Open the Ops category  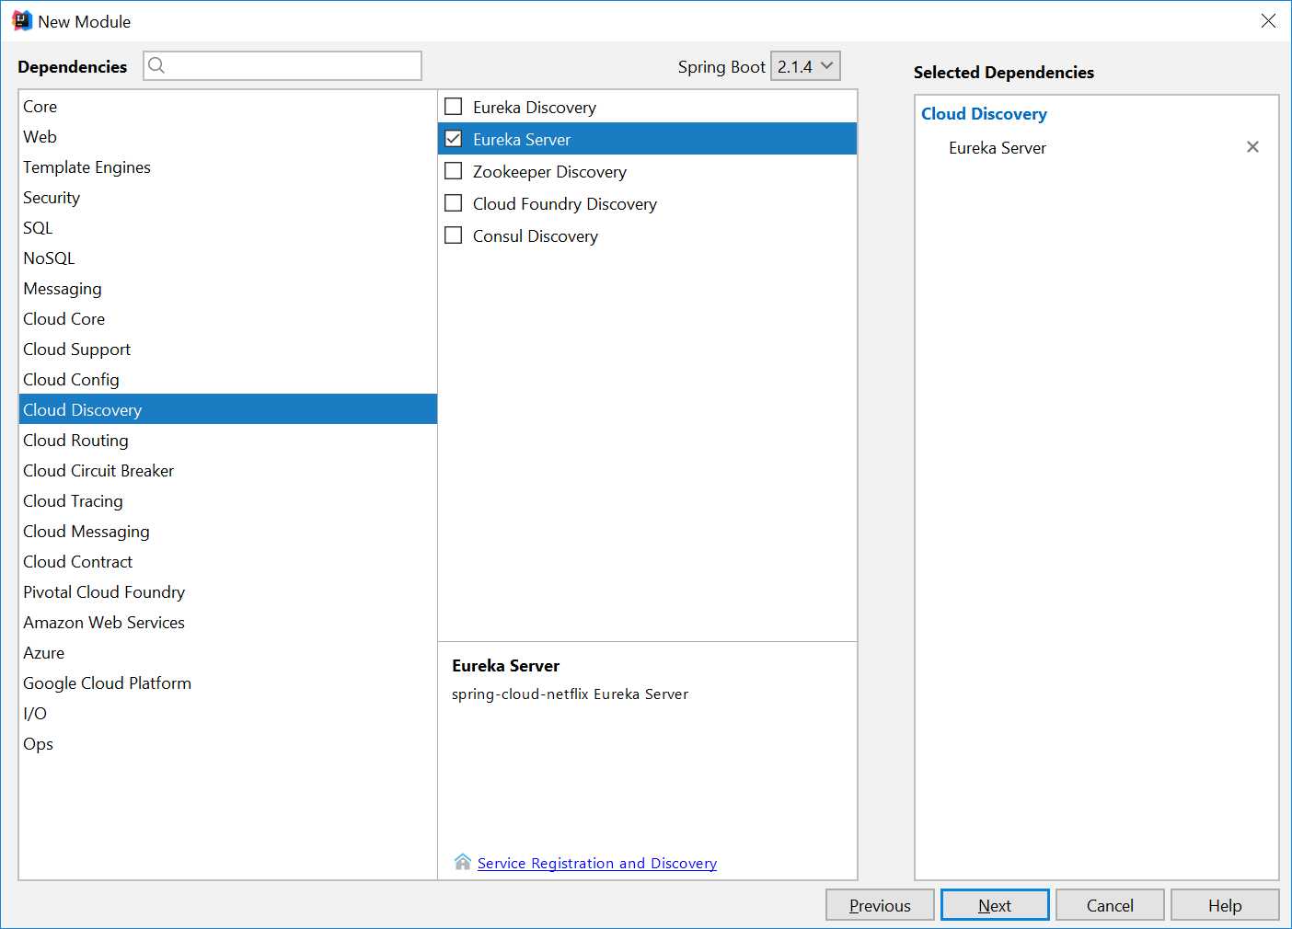click(x=228, y=744)
